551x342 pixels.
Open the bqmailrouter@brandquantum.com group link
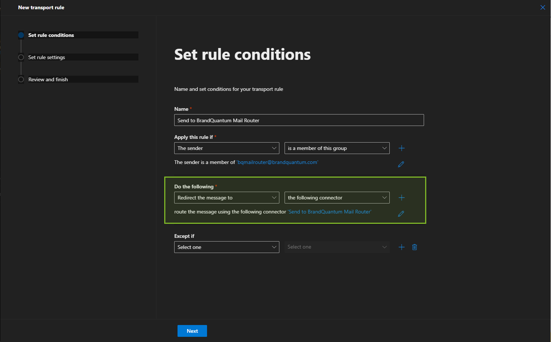coord(278,162)
